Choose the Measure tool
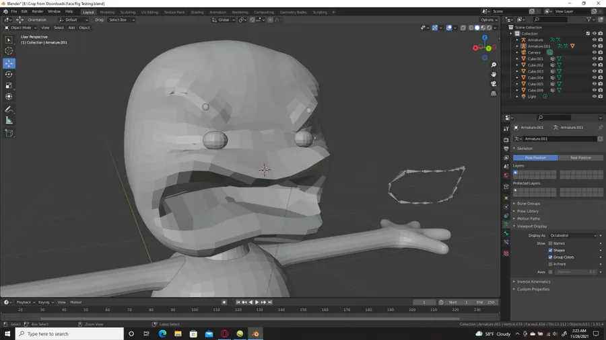The image size is (606, 340). click(9, 121)
